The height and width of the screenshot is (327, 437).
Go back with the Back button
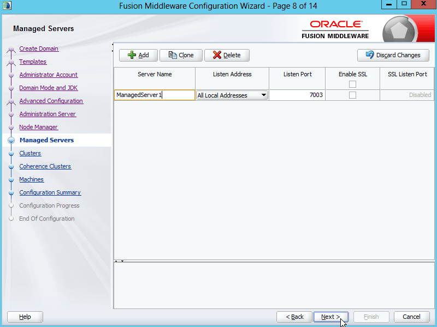pos(294,317)
